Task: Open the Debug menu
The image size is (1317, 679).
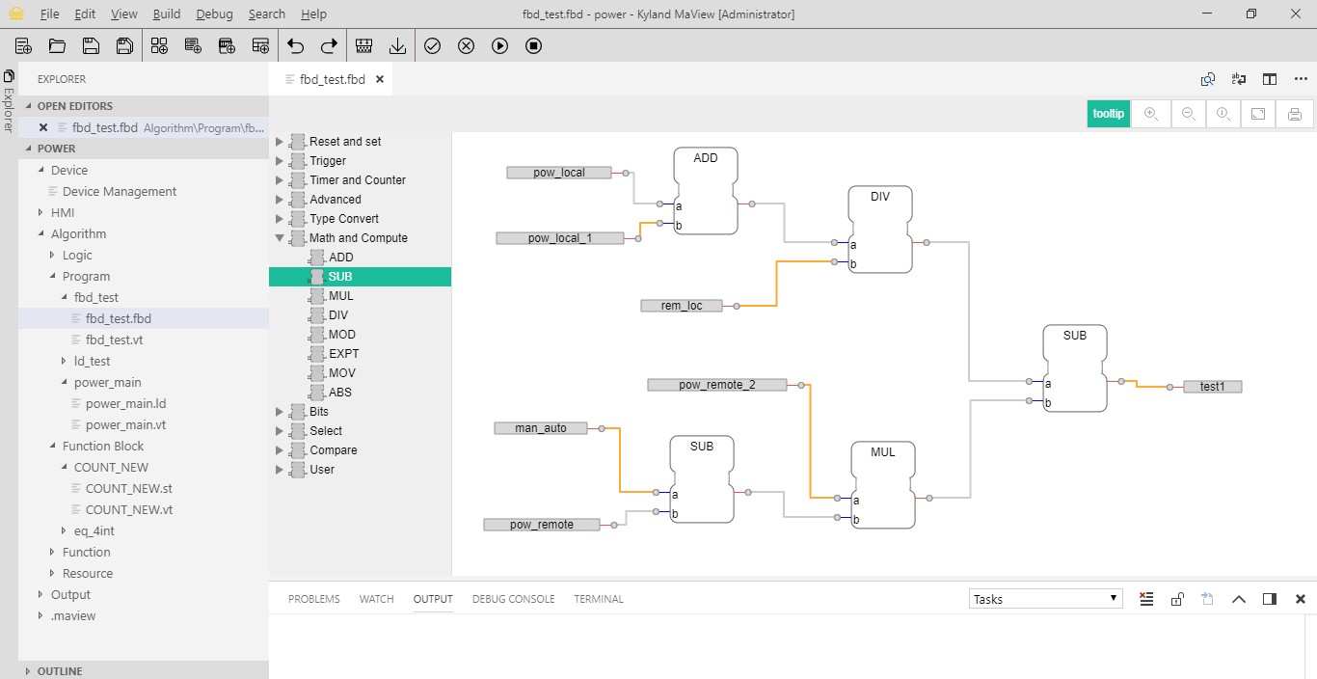Action: pos(214,14)
